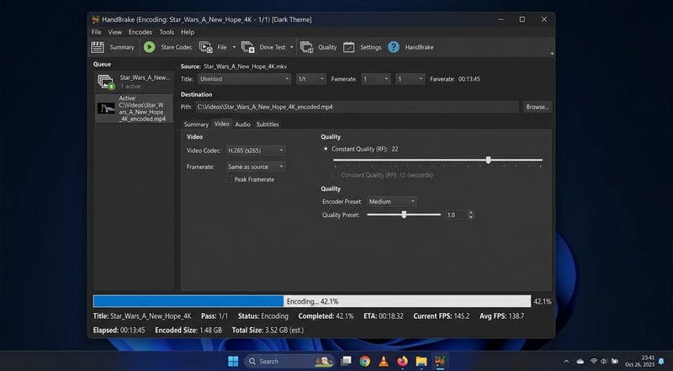Open File Explorer from the taskbar
The height and width of the screenshot is (371, 673).
click(421, 362)
